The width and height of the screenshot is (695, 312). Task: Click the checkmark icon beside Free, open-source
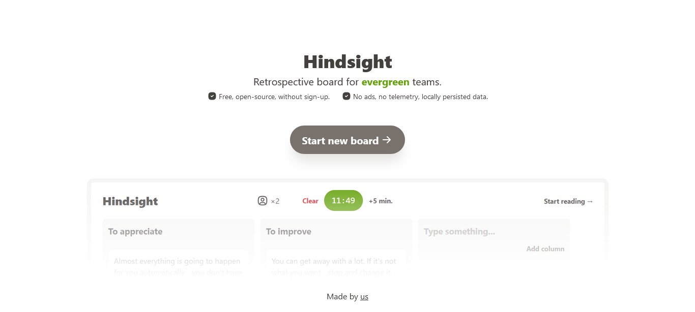(212, 96)
